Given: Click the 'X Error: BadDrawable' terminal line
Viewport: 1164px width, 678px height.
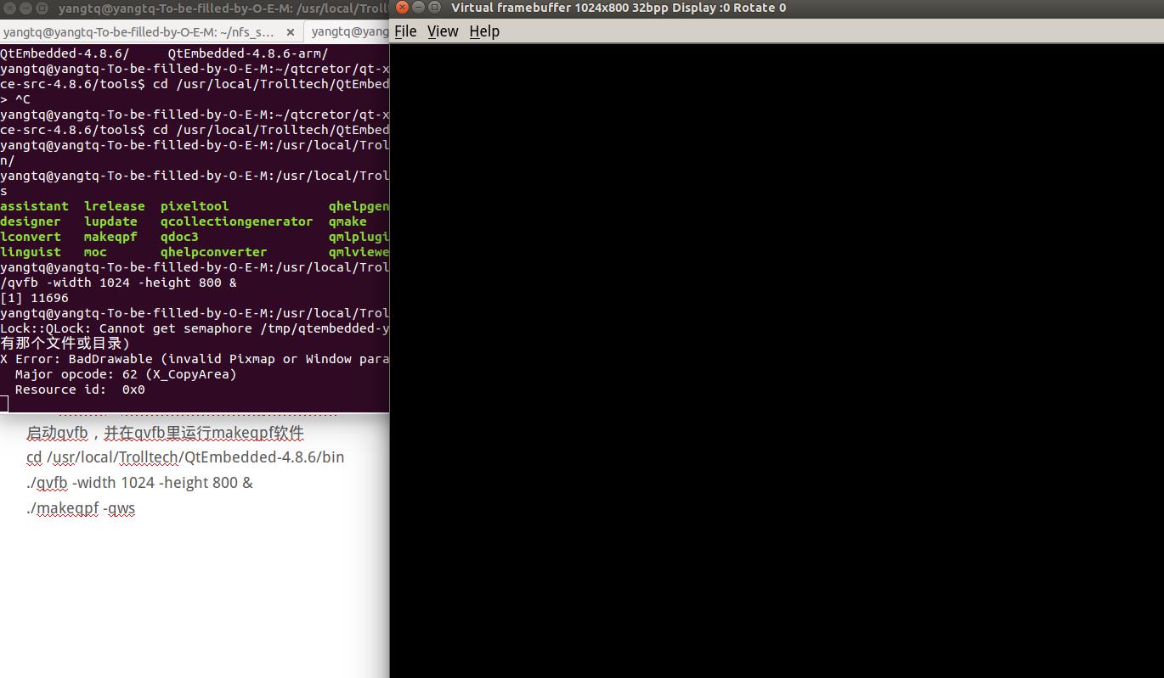Looking at the screenshot, I should (195, 359).
